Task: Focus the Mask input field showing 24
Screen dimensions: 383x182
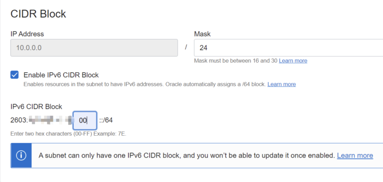Action: [x=288, y=48]
